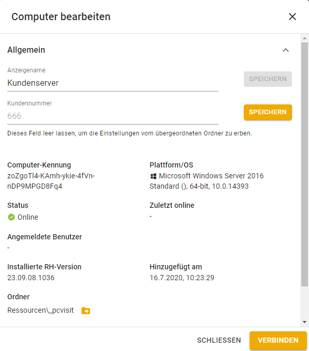This screenshot has height=351, width=309.
Task: Click the scrollbar down arrow
Action: [x=304, y=322]
